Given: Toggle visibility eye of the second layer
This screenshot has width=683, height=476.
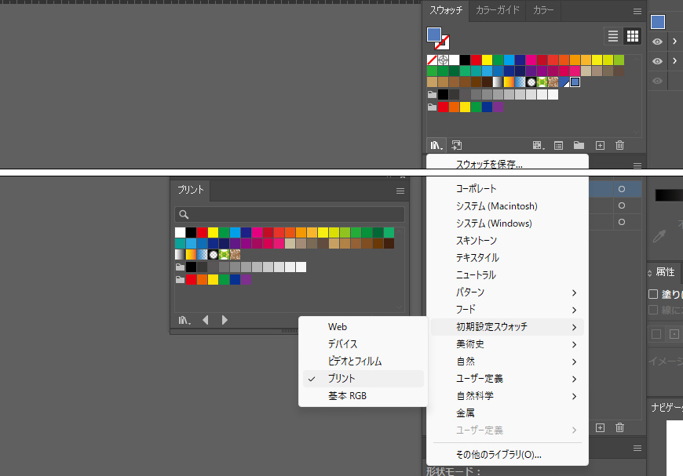Looking at the screenshot, I should tap(658, 61).
